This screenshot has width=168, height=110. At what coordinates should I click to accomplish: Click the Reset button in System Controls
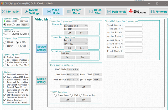24,25
